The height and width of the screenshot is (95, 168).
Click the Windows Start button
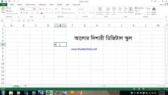coord(3,93)
